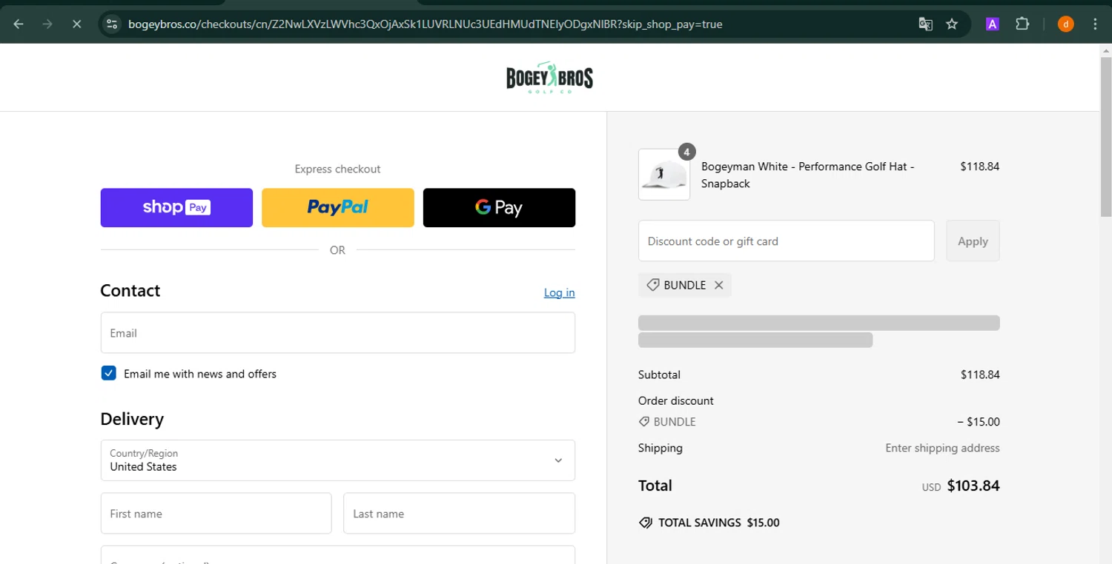
Task: Stop page loading with the X icon
Action: coord(76,24)
